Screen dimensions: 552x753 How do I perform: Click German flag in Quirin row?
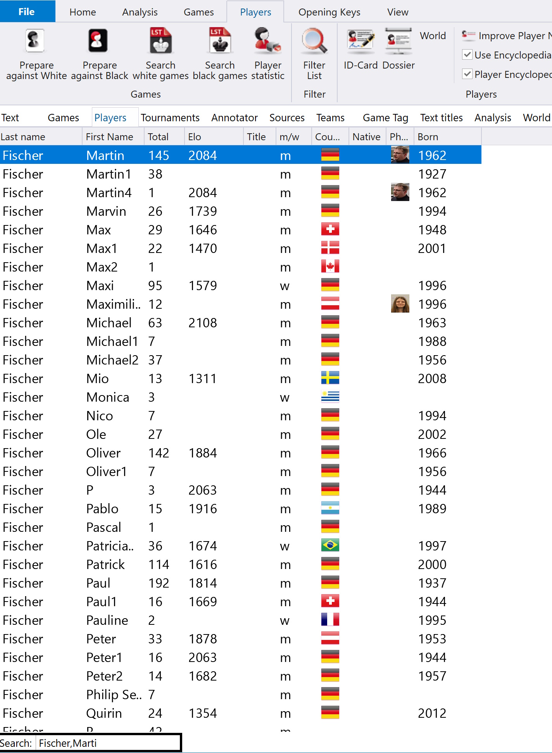(330, 712)
